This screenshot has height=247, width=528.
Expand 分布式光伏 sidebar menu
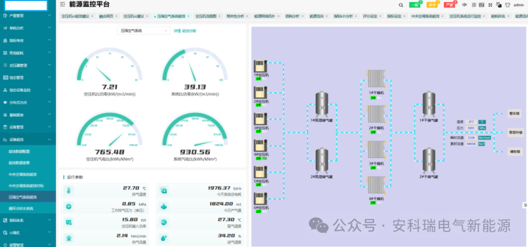pos(28,103)
